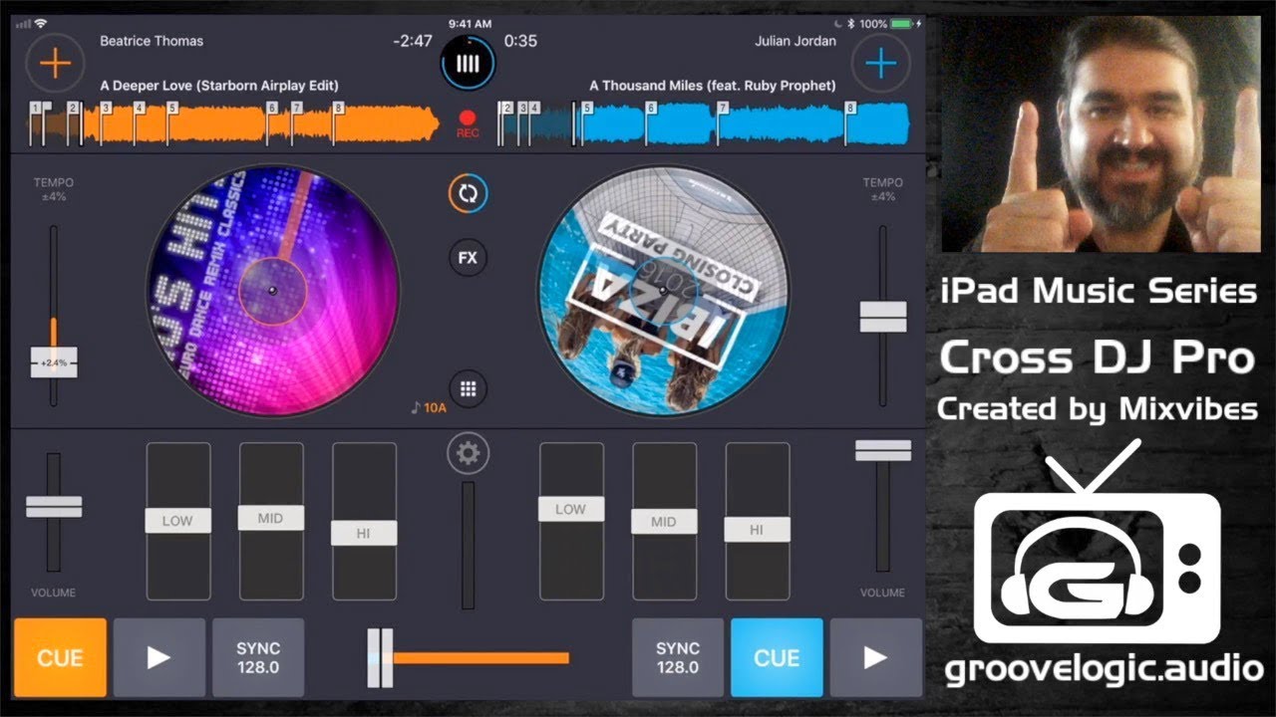Click the A Deeper Love track title
This screenshot has width=1276, height=717.
pos(219,86)
